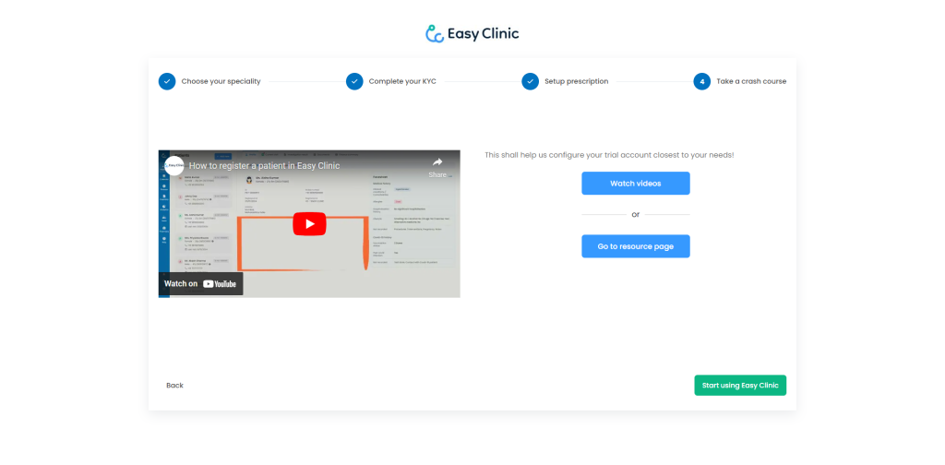Click the Easy Clinic logo at top
The image size is (945, 465).
click(436, 34)
